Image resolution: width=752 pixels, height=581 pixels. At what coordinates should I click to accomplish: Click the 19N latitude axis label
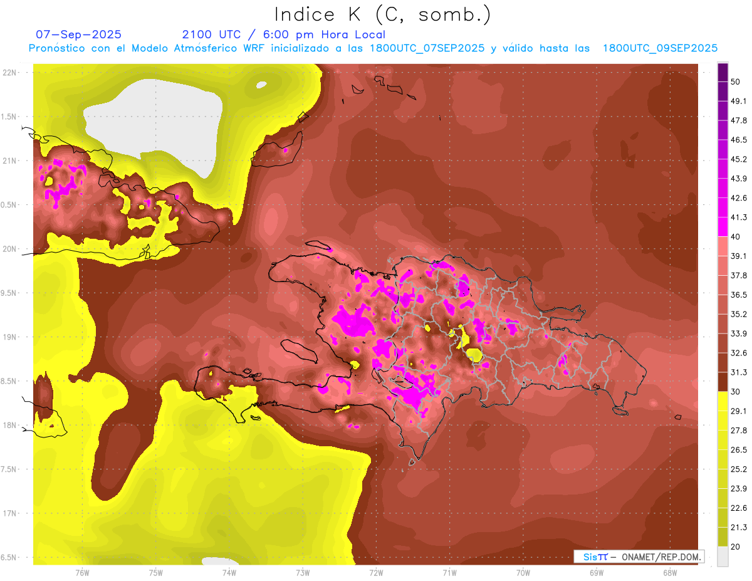[10, 337]
